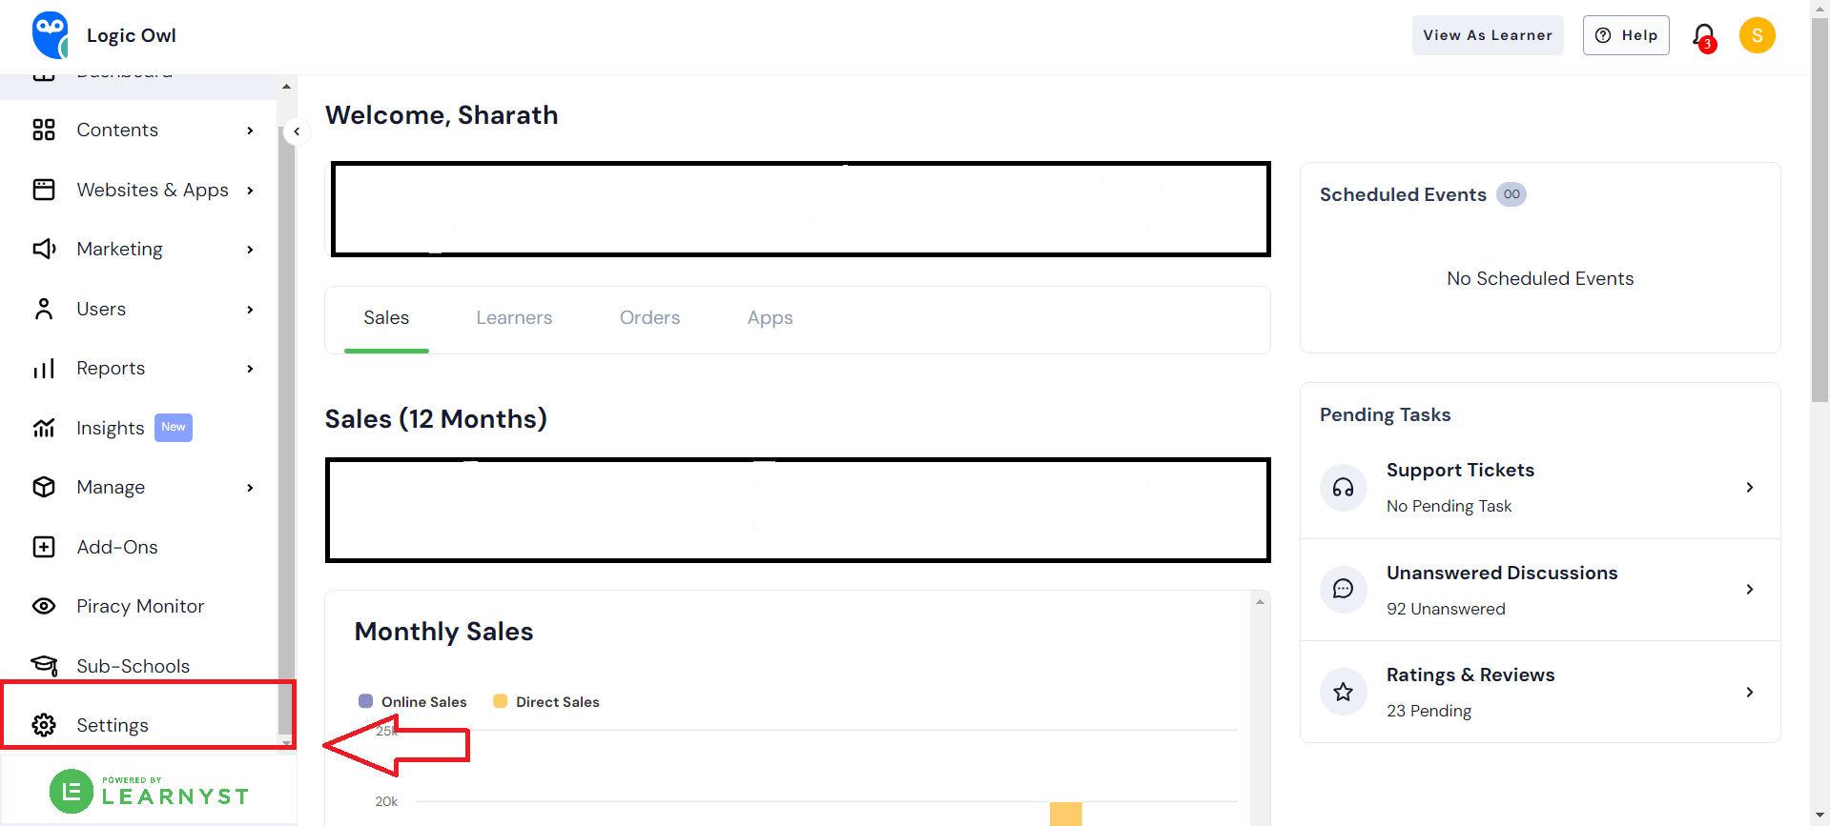
Task: Open Unanswered Discussions via its chevron
Action: click(x=1750, y=589)
